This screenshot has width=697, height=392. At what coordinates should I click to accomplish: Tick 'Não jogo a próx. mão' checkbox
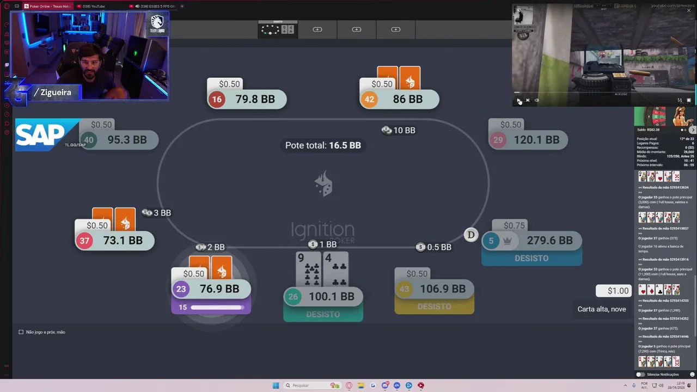pyautogui.click(x=21, y=332)
